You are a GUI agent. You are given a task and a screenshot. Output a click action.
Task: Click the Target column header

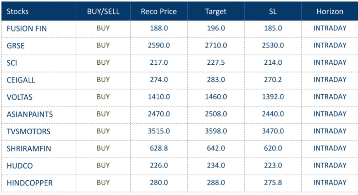tap(216, 11)
